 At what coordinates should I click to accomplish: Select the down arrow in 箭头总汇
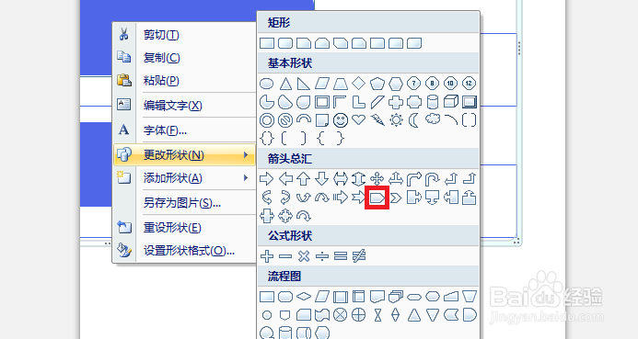322,178
